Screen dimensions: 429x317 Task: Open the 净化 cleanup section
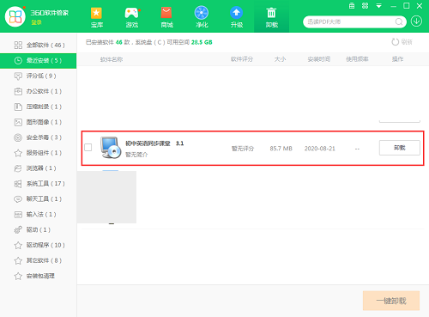coord(202,17)
